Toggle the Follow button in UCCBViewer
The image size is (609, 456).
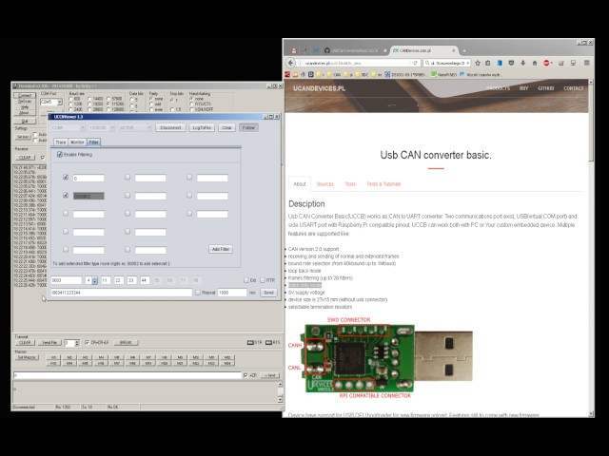pos(248,127)
